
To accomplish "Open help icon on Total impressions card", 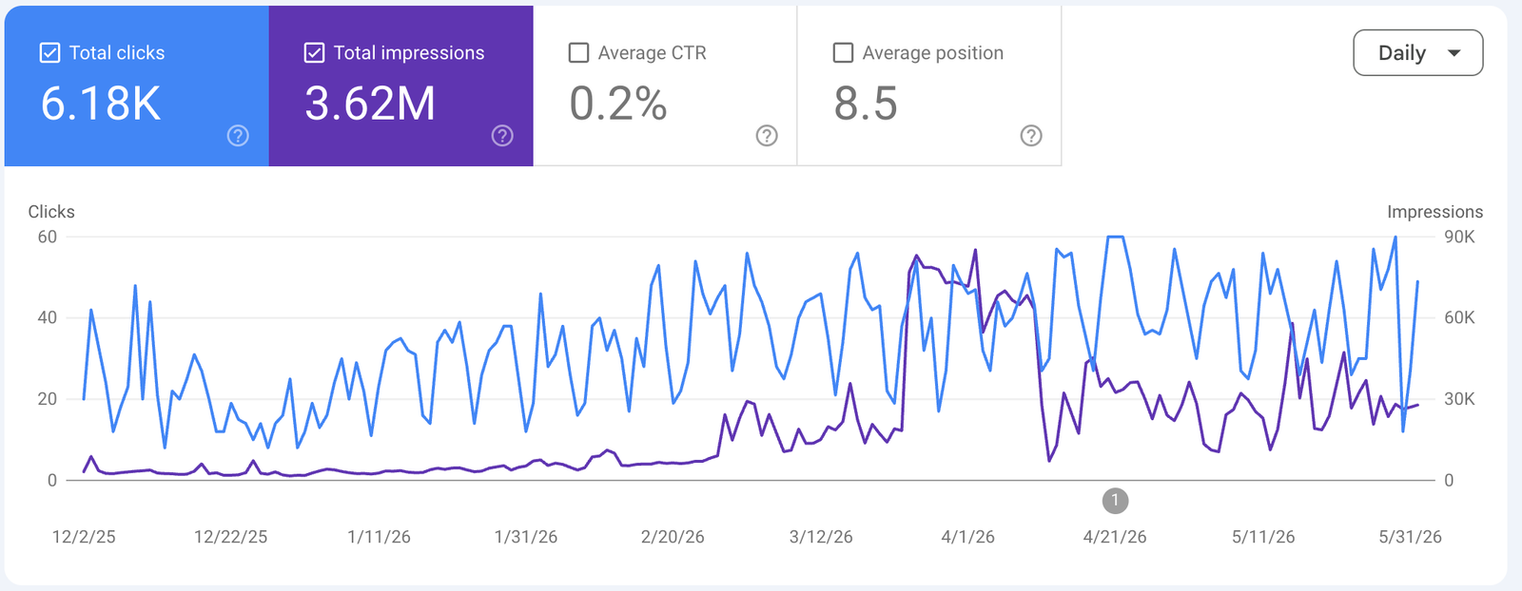I will [x=502, y=136].
